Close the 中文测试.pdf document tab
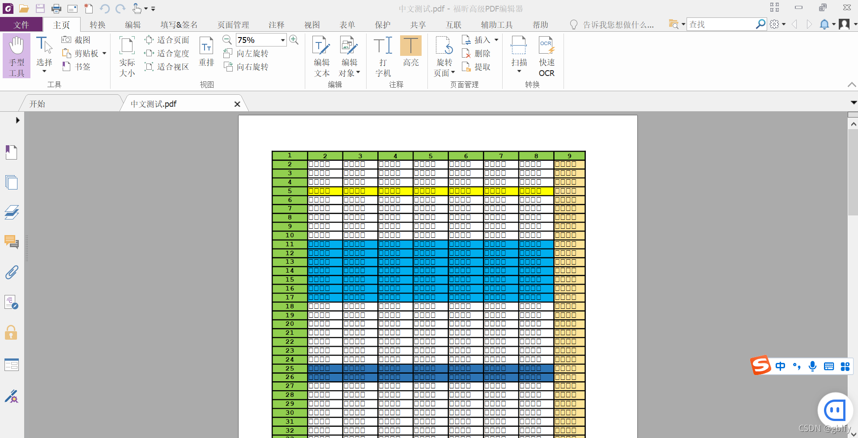Viewport: 858px width, 438px height. coord(237,104)
